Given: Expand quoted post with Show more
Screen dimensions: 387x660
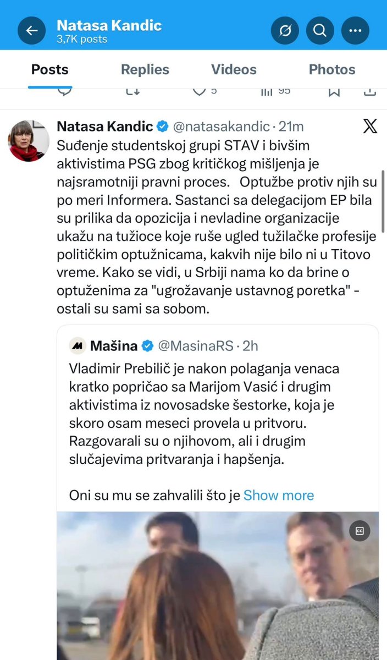Looking at the screenshot, I should click(x=278, y=495).
